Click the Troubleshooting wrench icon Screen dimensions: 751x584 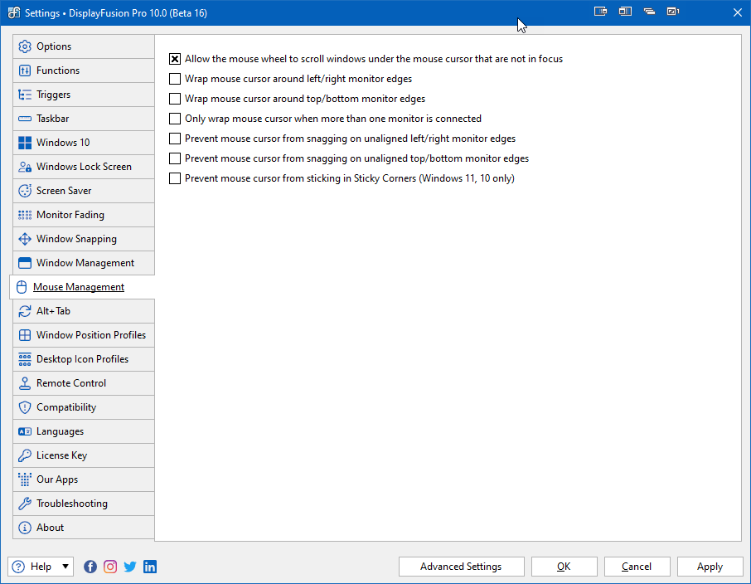24,504
